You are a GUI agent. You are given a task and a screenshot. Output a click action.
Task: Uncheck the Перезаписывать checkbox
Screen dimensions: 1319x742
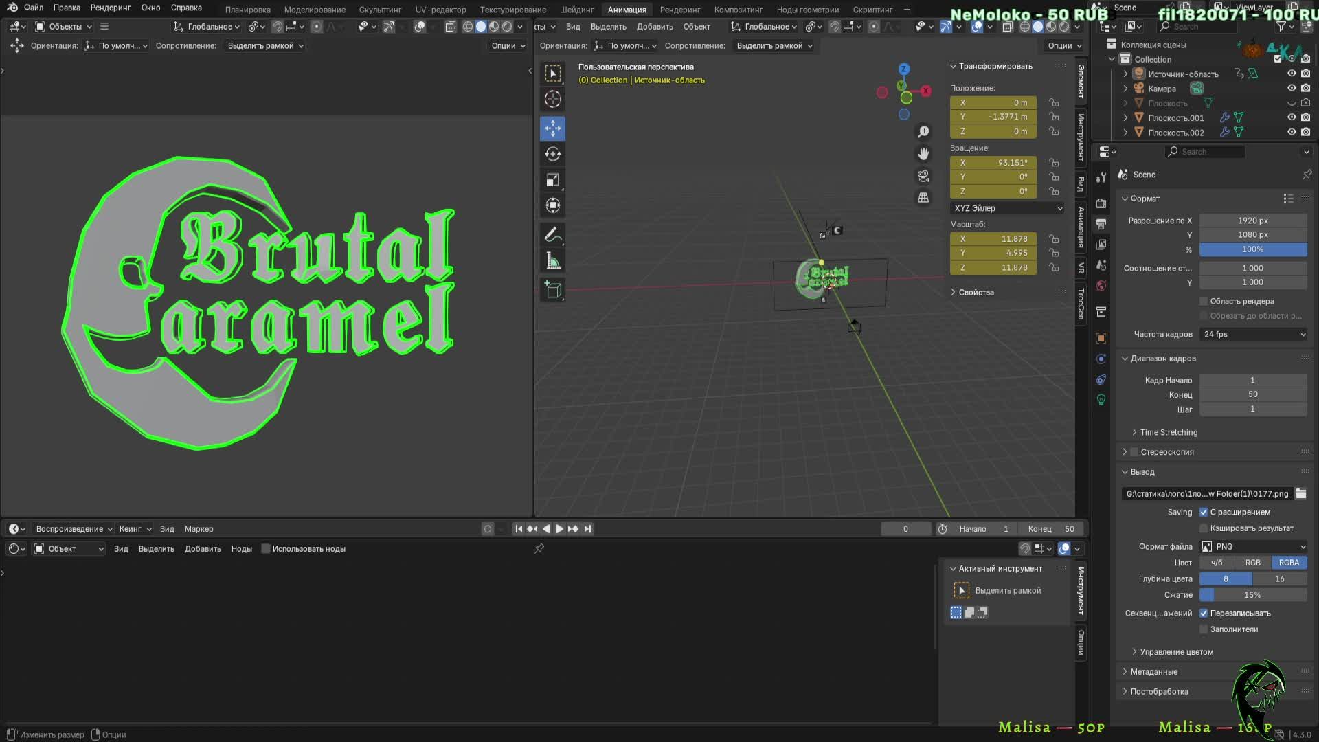[1204, 613]
